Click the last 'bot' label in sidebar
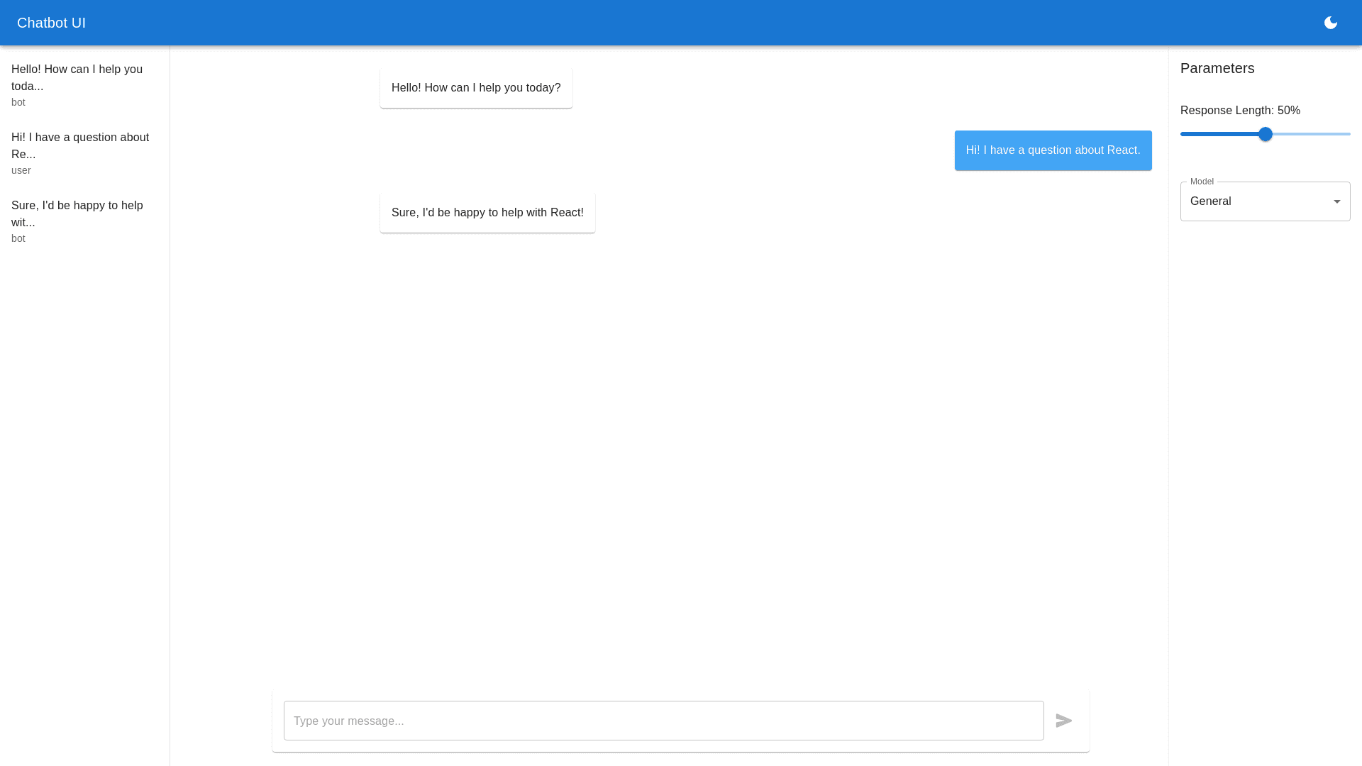This screenshot has height=766, width=1362. (18, 238)
